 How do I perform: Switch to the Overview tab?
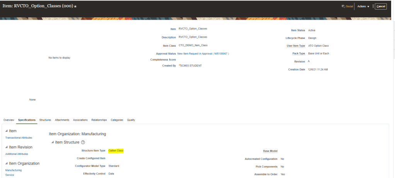pyautogui.click(x=9, y=120)
